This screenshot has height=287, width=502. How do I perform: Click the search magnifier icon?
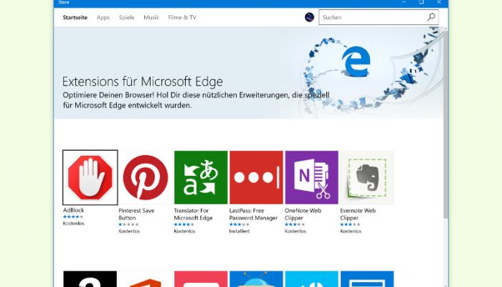431,17
